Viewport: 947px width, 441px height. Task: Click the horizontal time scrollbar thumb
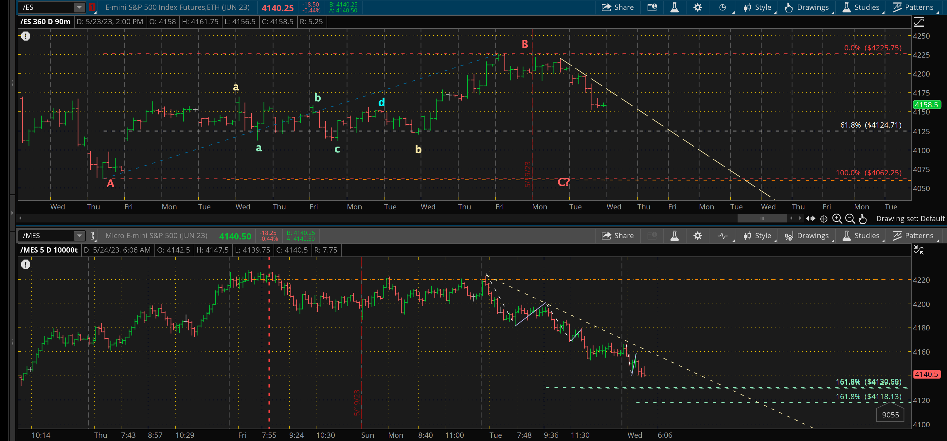coord(762,218)
